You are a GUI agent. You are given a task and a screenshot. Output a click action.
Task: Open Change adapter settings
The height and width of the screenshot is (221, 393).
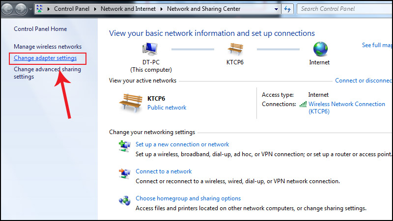pos(45,58)
